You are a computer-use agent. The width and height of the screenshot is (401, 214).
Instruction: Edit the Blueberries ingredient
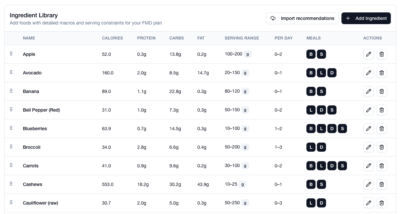[369, 129]
